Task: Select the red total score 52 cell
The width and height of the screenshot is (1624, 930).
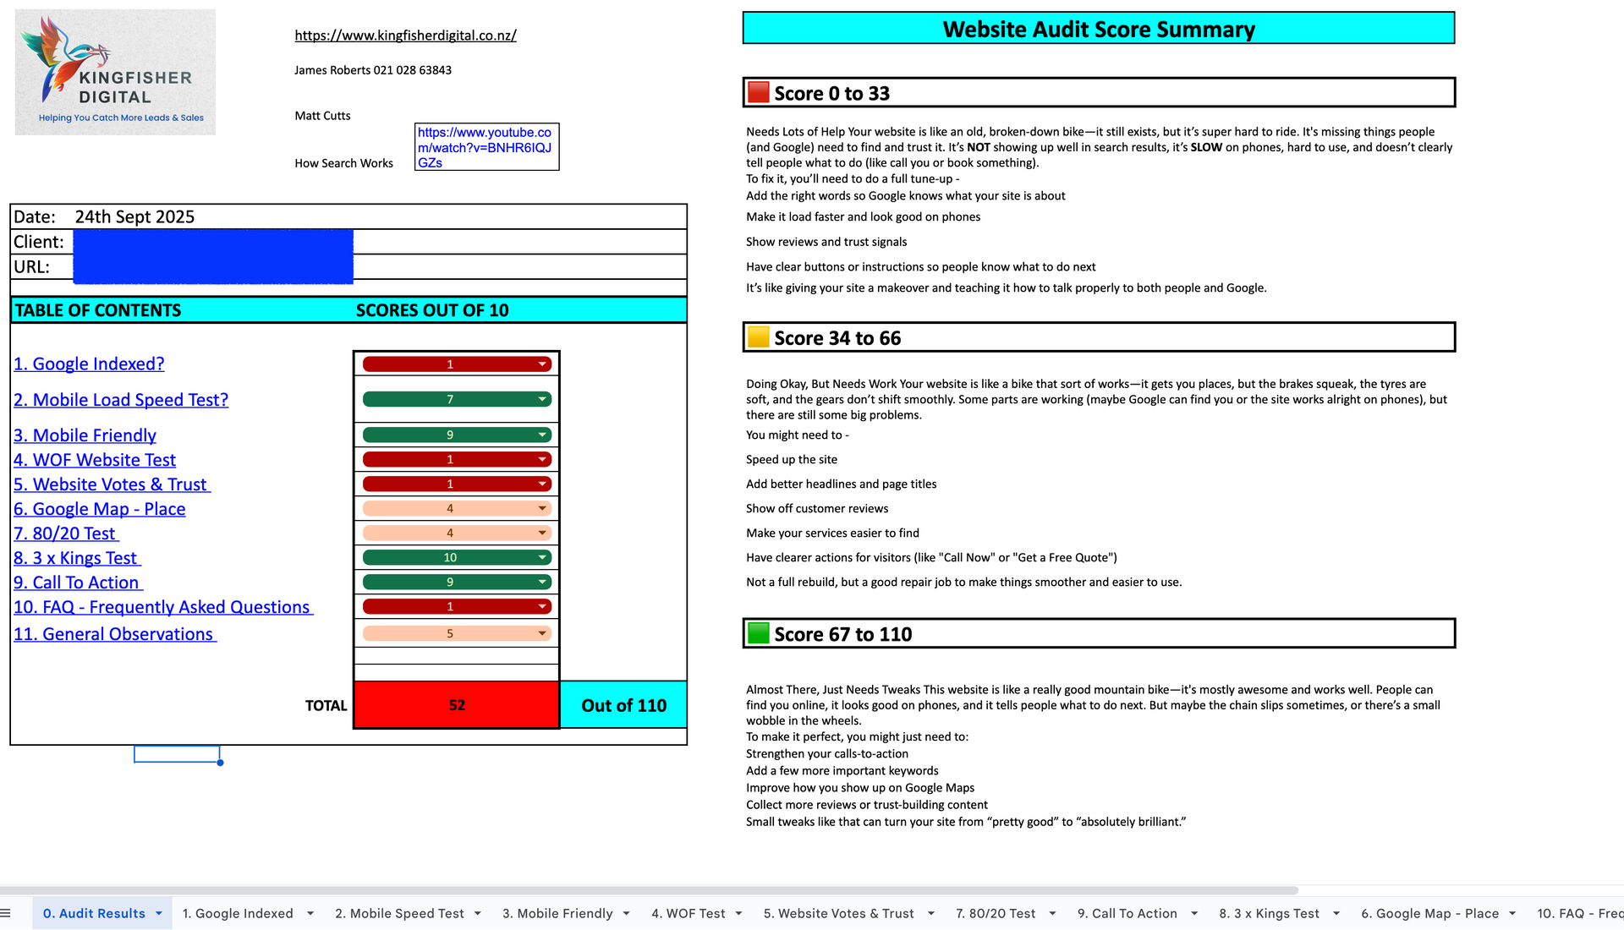Action: [x=457, y=705]
